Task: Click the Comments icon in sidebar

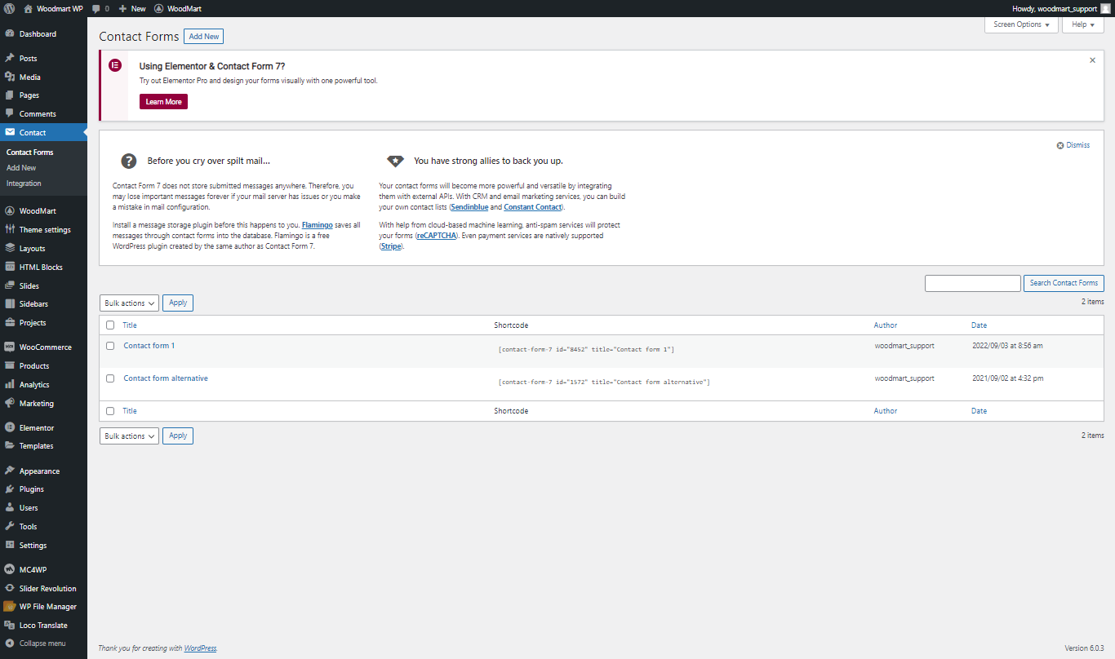Action: point(10,114)
